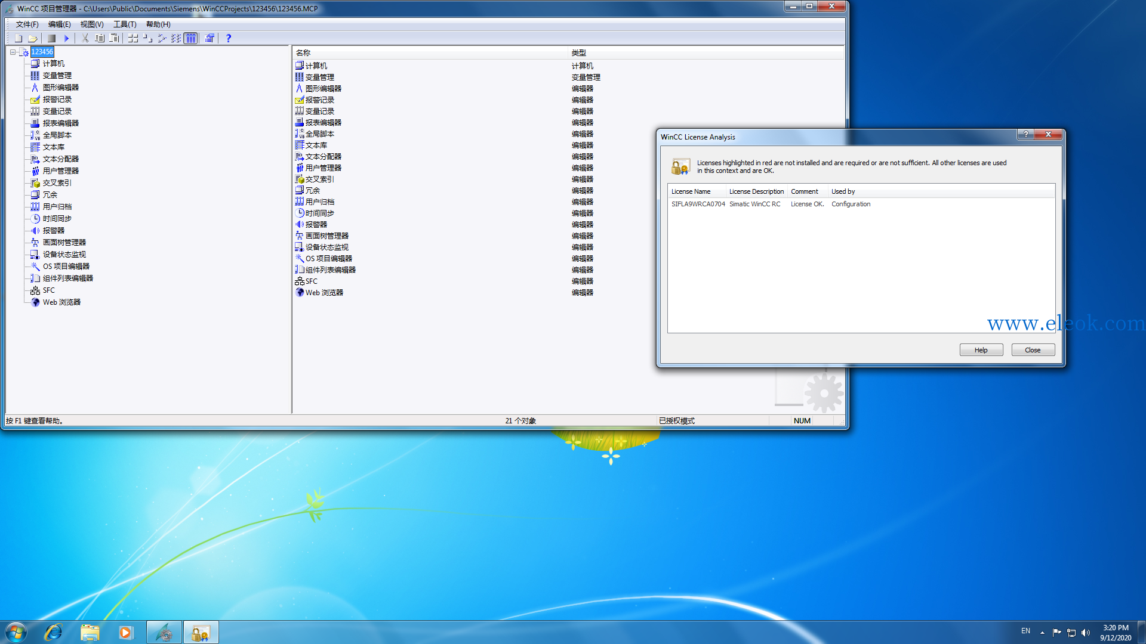Select 时间同步 in the left tree
The image size is (1146, 644).
(x=57, y=219)
